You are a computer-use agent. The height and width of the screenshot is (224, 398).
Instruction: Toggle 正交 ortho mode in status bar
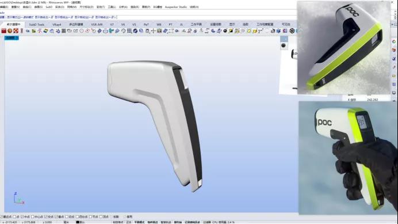click(129, 222)
